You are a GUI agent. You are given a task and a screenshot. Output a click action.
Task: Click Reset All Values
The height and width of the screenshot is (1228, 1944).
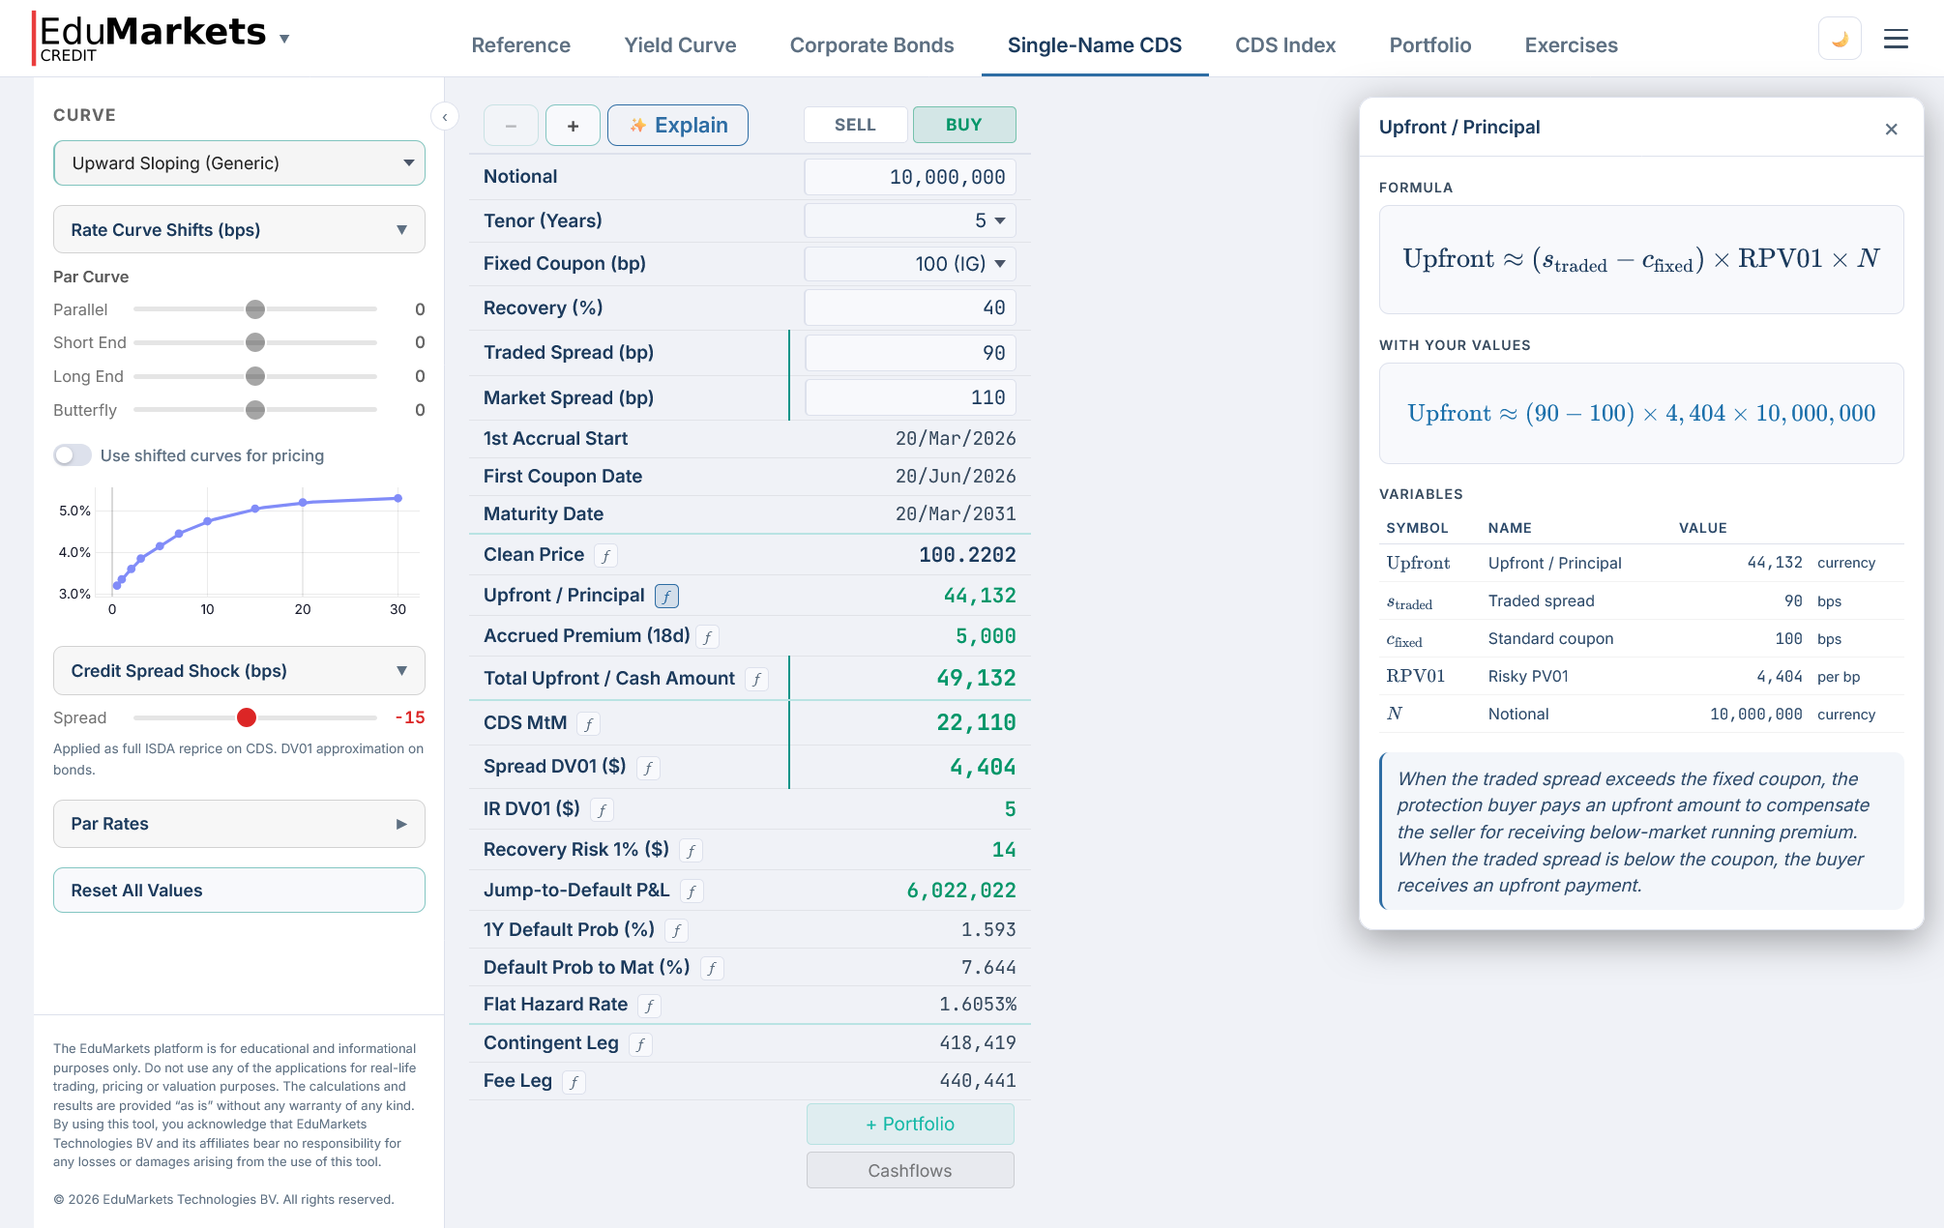pos(238,890)
